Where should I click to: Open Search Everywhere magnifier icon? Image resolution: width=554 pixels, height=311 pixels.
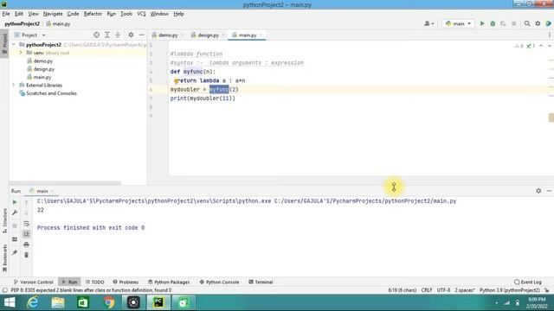point(527,23)
